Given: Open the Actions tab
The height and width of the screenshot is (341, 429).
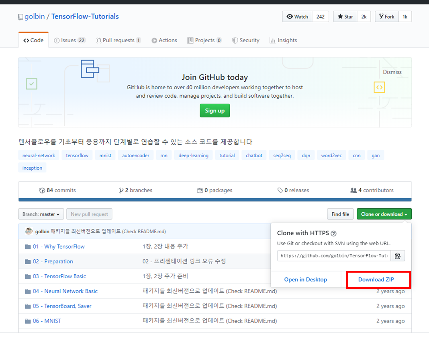Looking at the screenshot, I should click(x=164, y=40).
